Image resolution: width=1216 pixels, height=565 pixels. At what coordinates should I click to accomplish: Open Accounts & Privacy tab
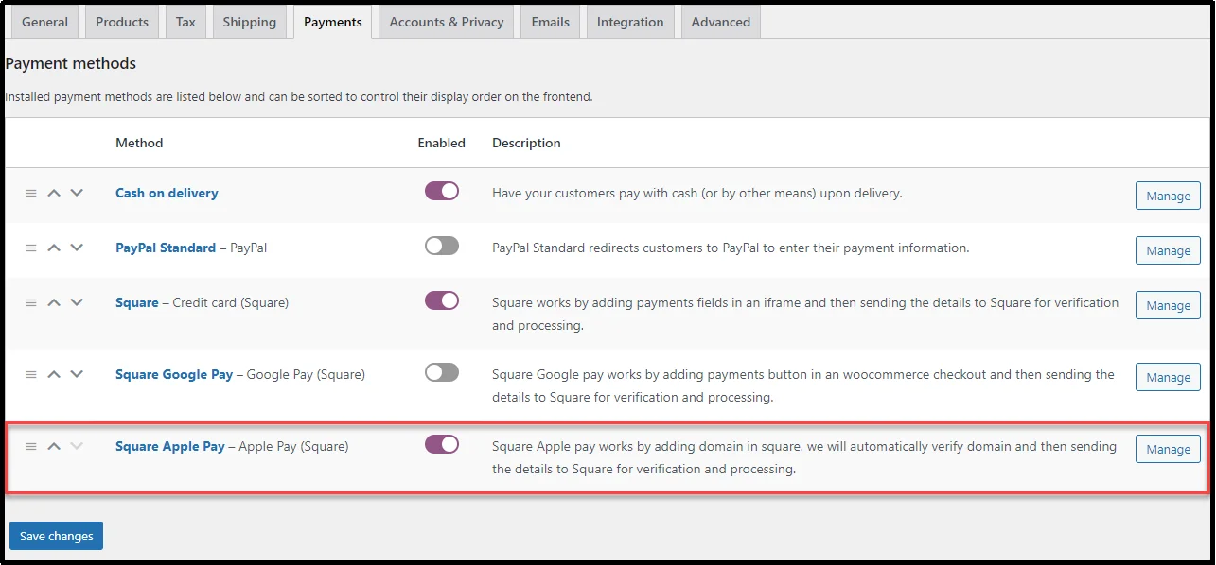tap(447, 22)
